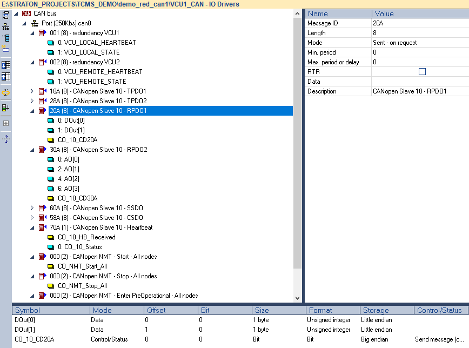Expand the 18A CANopen Slave 10 TPDO1 node
469x348 pixels.
tap(32, 91)
